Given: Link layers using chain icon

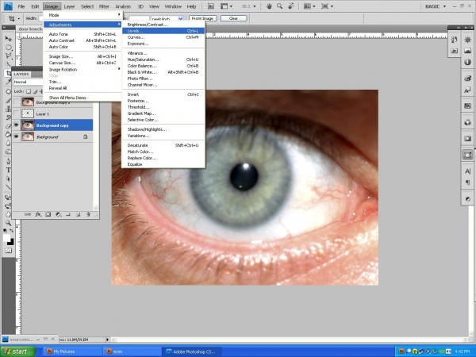Looking at the screenshot, I should (28, 214).
